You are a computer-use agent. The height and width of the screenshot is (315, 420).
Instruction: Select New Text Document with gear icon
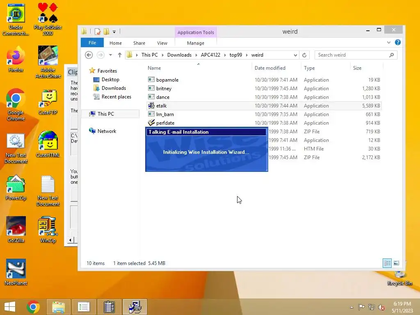click(x=16, y=148)
